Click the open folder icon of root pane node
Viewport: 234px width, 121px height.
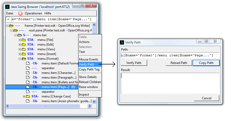tap(15, 30)
